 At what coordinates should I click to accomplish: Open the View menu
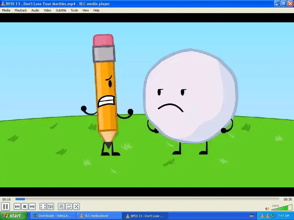(86, 10)
